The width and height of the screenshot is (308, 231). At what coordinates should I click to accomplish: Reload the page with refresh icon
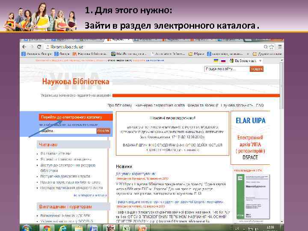39,47
